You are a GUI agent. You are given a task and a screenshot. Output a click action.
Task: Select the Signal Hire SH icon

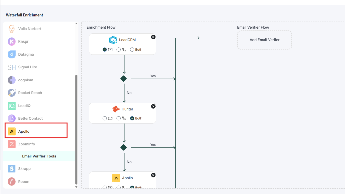(12, 67)
